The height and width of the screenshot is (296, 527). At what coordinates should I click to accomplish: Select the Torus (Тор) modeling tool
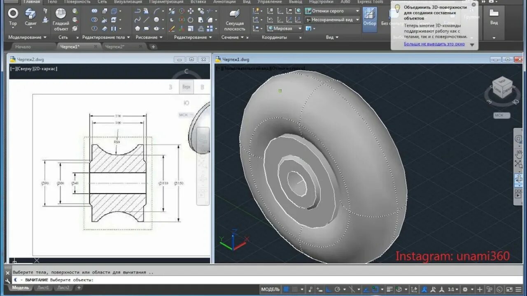[13, 16]
